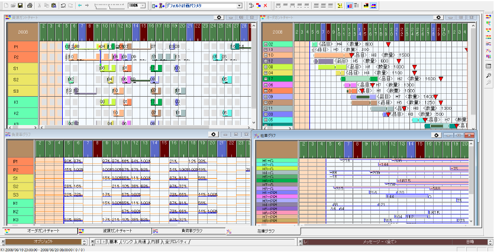The height and width of the screenshot is (252, 494).
Task: Toggle the highlighted red-blue chart toolbar button
Action: [350, 6]
